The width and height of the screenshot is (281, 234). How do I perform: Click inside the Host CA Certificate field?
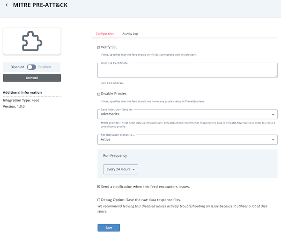point(187,70)
